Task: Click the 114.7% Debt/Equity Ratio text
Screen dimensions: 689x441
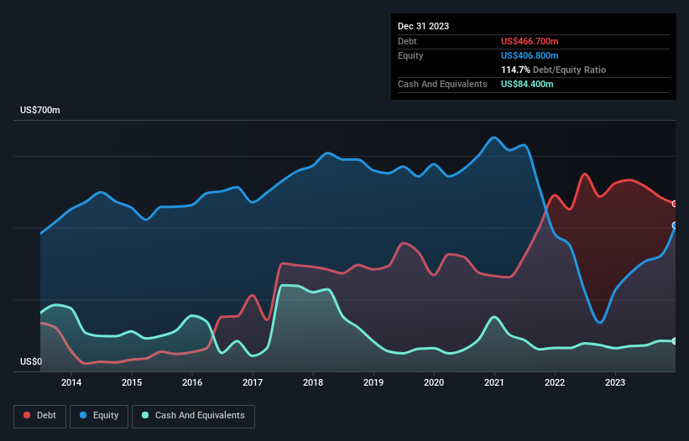Action: (x=553, y=70)
